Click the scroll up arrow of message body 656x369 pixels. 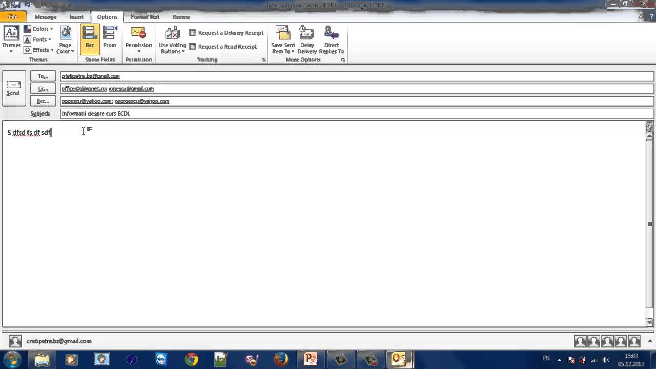pos(649,136)
